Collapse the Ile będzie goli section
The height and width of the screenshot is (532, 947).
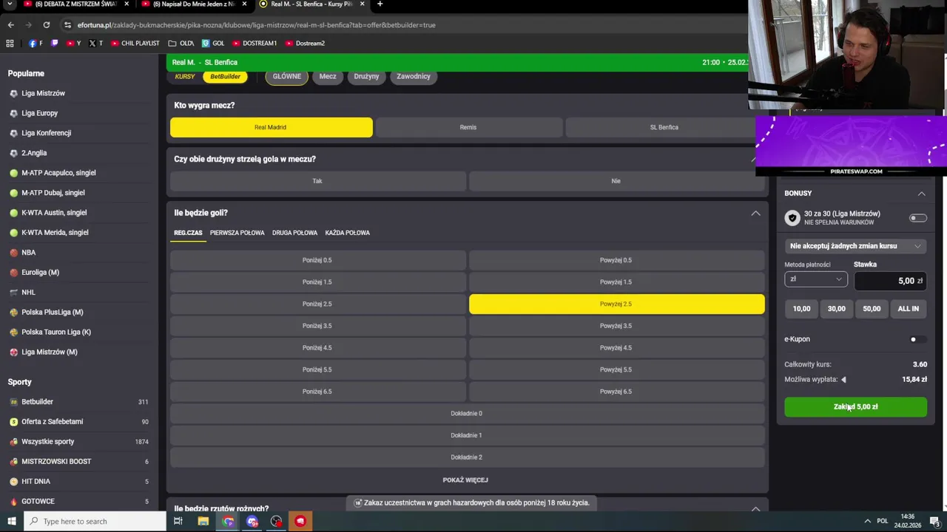tap(755, 214)
